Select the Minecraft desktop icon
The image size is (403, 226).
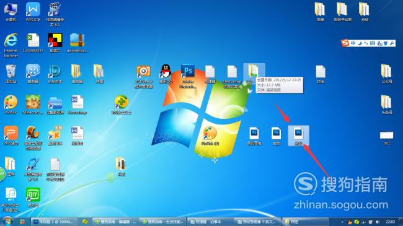tap(33, 105)
